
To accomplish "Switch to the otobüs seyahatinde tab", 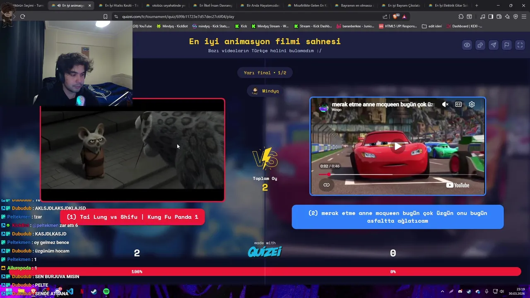I will (x=165, y=5).
